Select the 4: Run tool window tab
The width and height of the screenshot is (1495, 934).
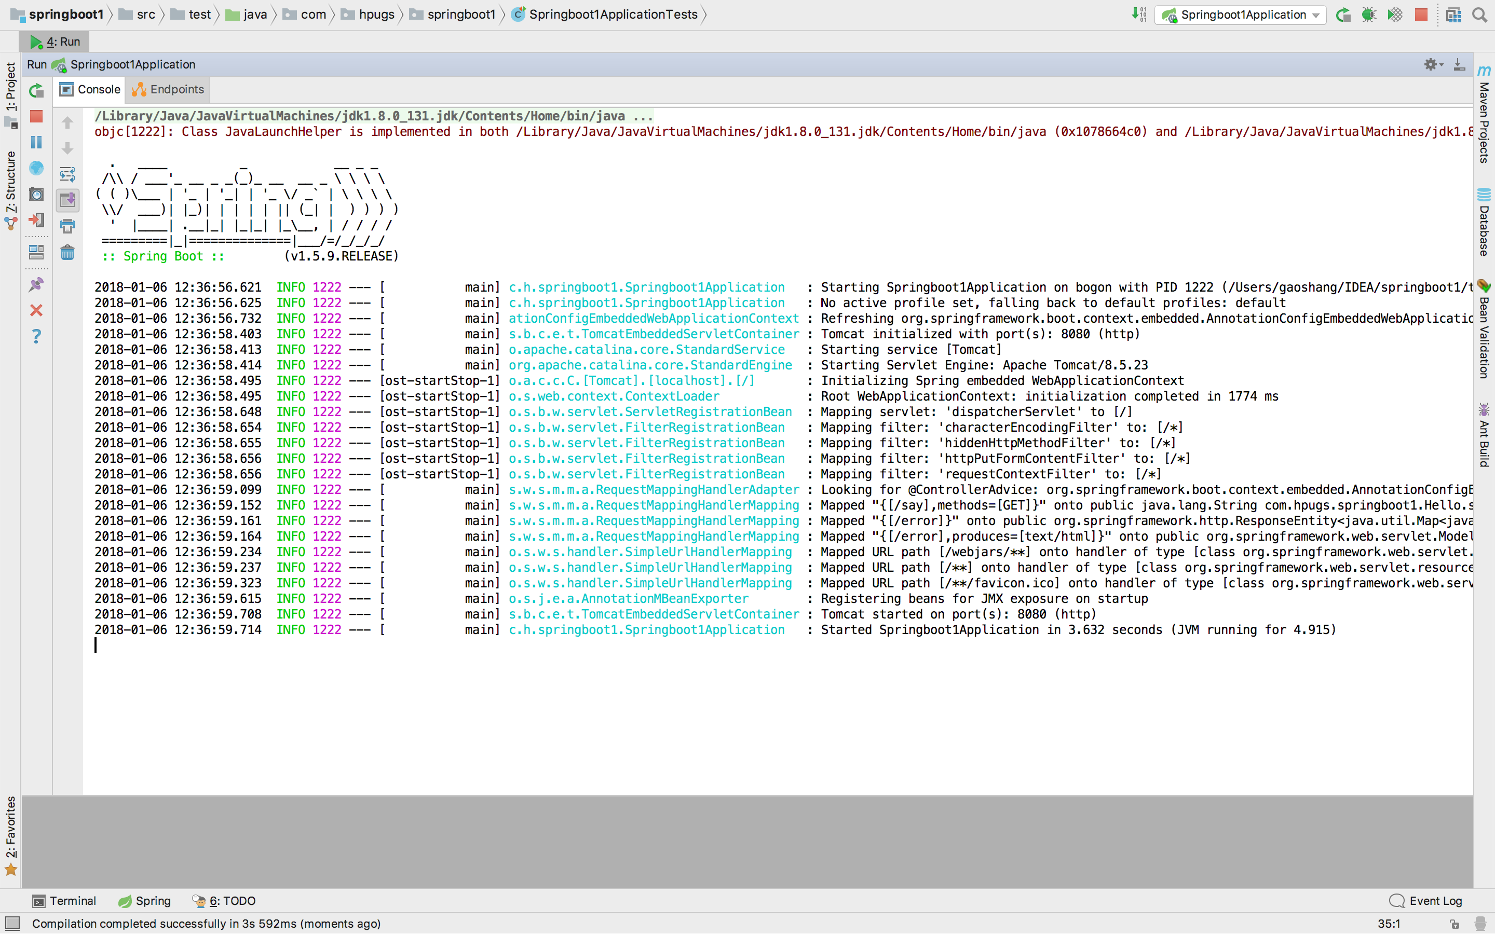(55, 42)
